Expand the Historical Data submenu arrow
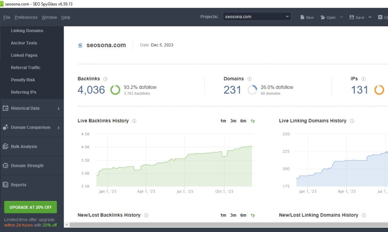 point(59,109)
